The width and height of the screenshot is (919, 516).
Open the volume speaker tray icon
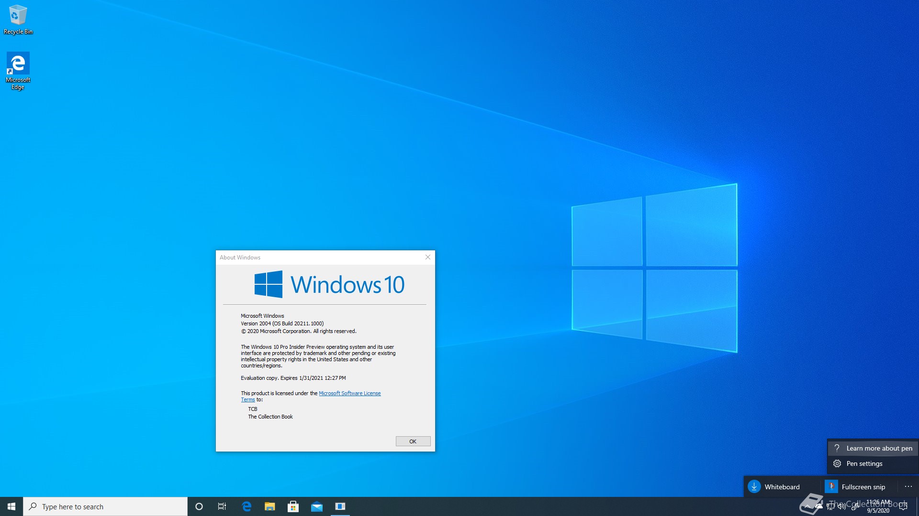(842, 506)
